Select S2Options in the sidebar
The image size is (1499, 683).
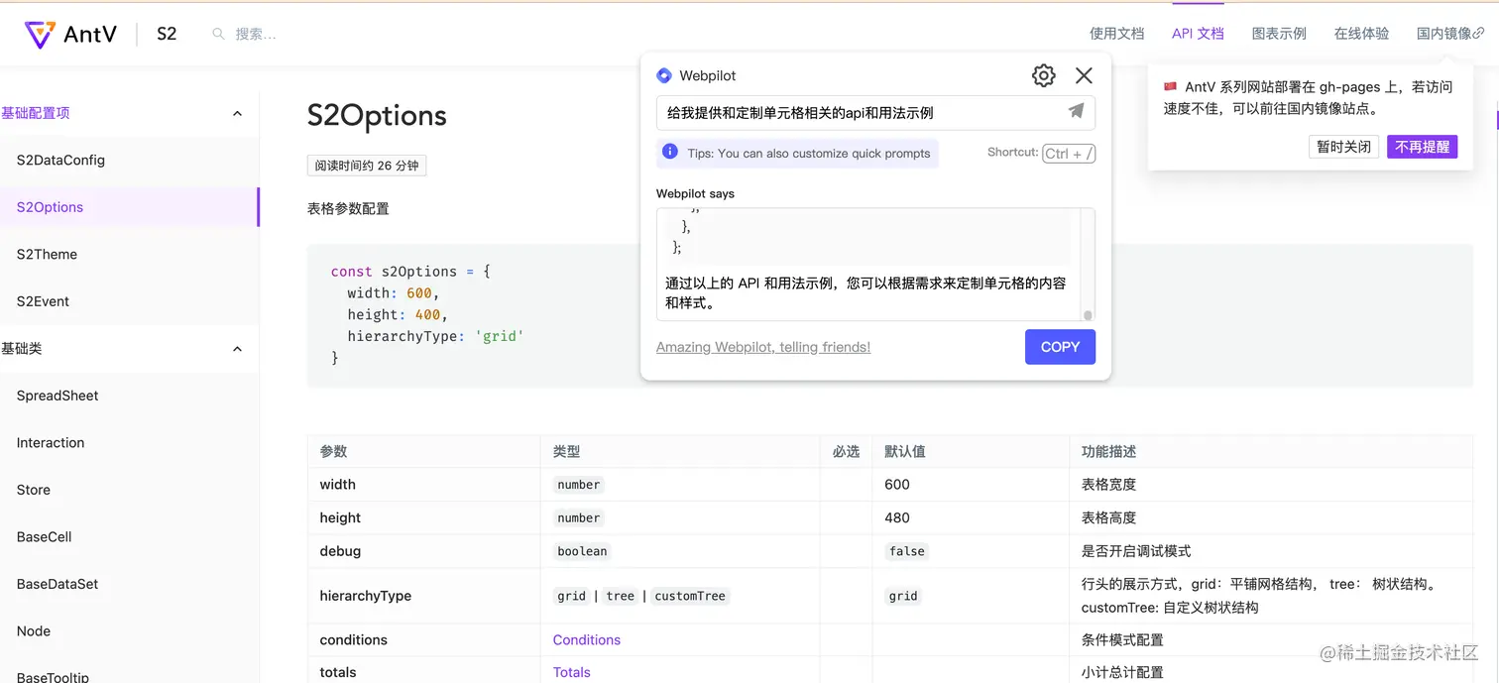(129, 207)
